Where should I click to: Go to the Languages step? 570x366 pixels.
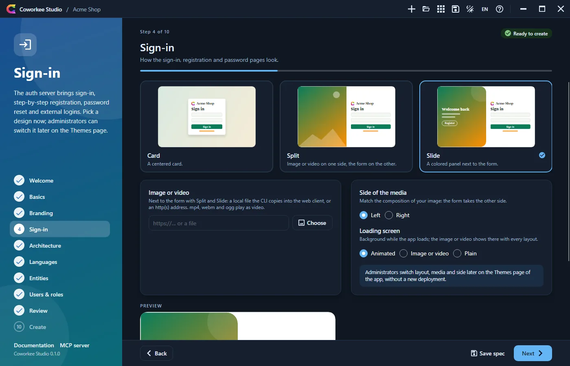(60, 261)
